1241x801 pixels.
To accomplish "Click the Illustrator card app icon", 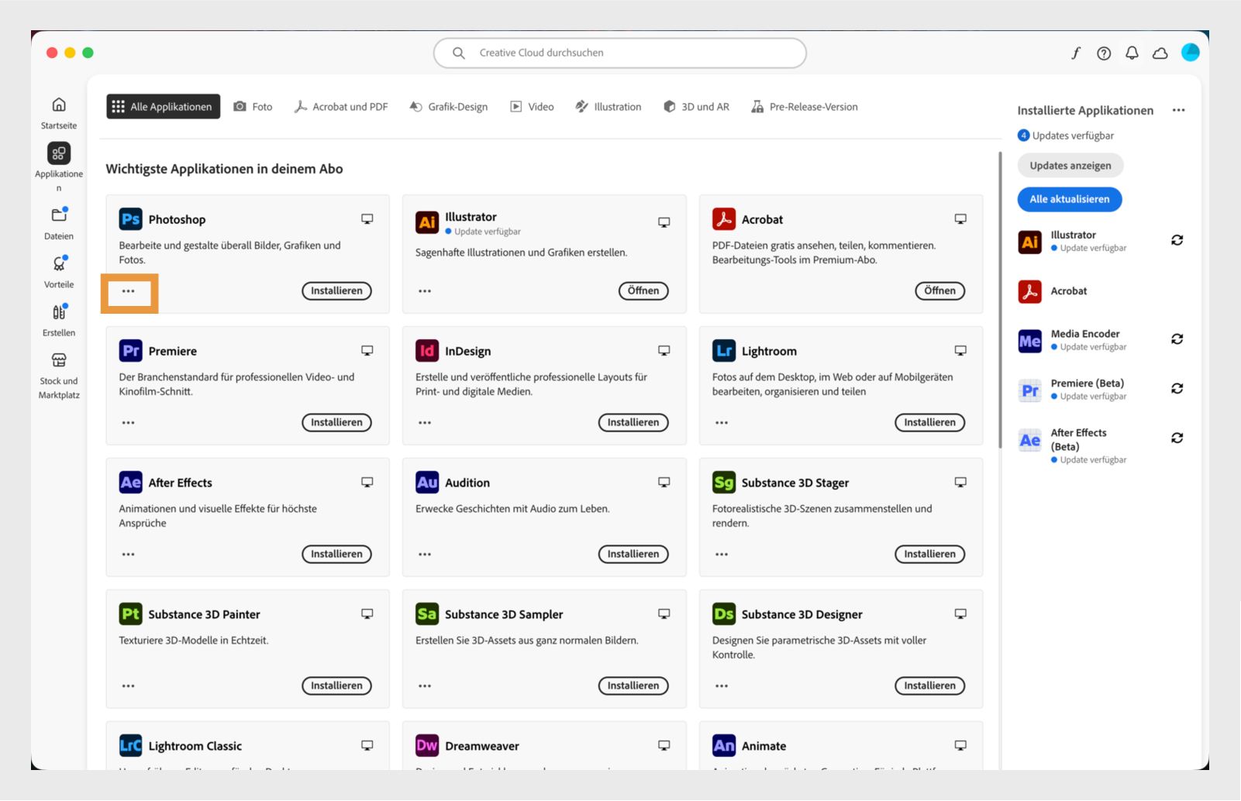I will 427,222.
